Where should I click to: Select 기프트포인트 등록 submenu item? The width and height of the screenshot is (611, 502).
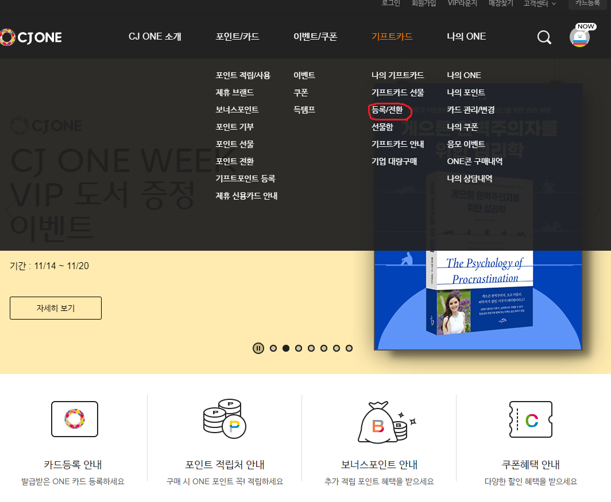(246, 178)
